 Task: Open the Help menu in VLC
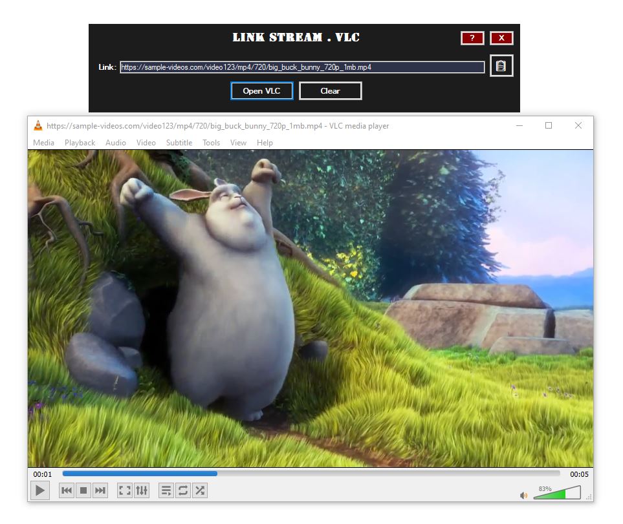tap(265, 142)
